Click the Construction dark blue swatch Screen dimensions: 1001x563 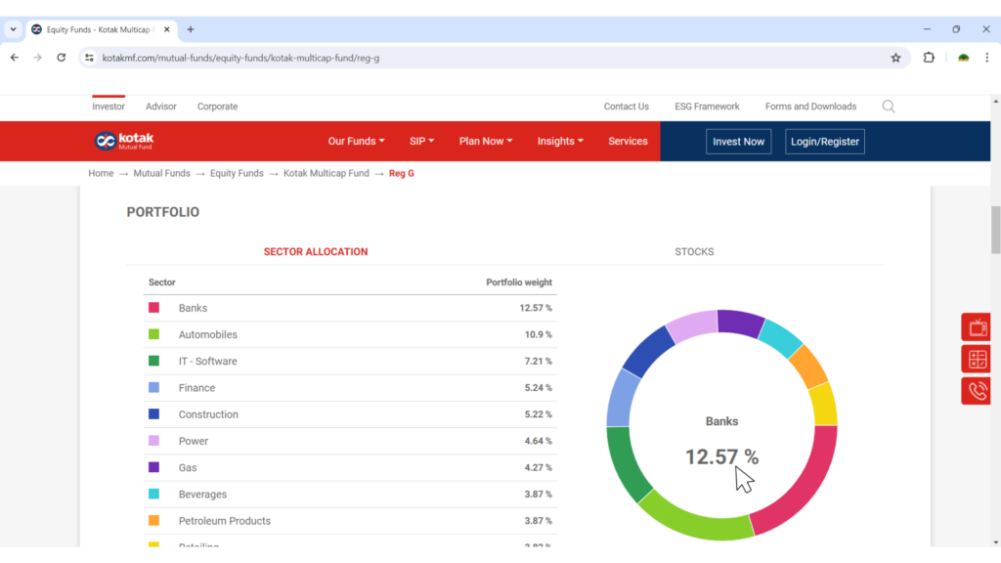coord(153,414)
